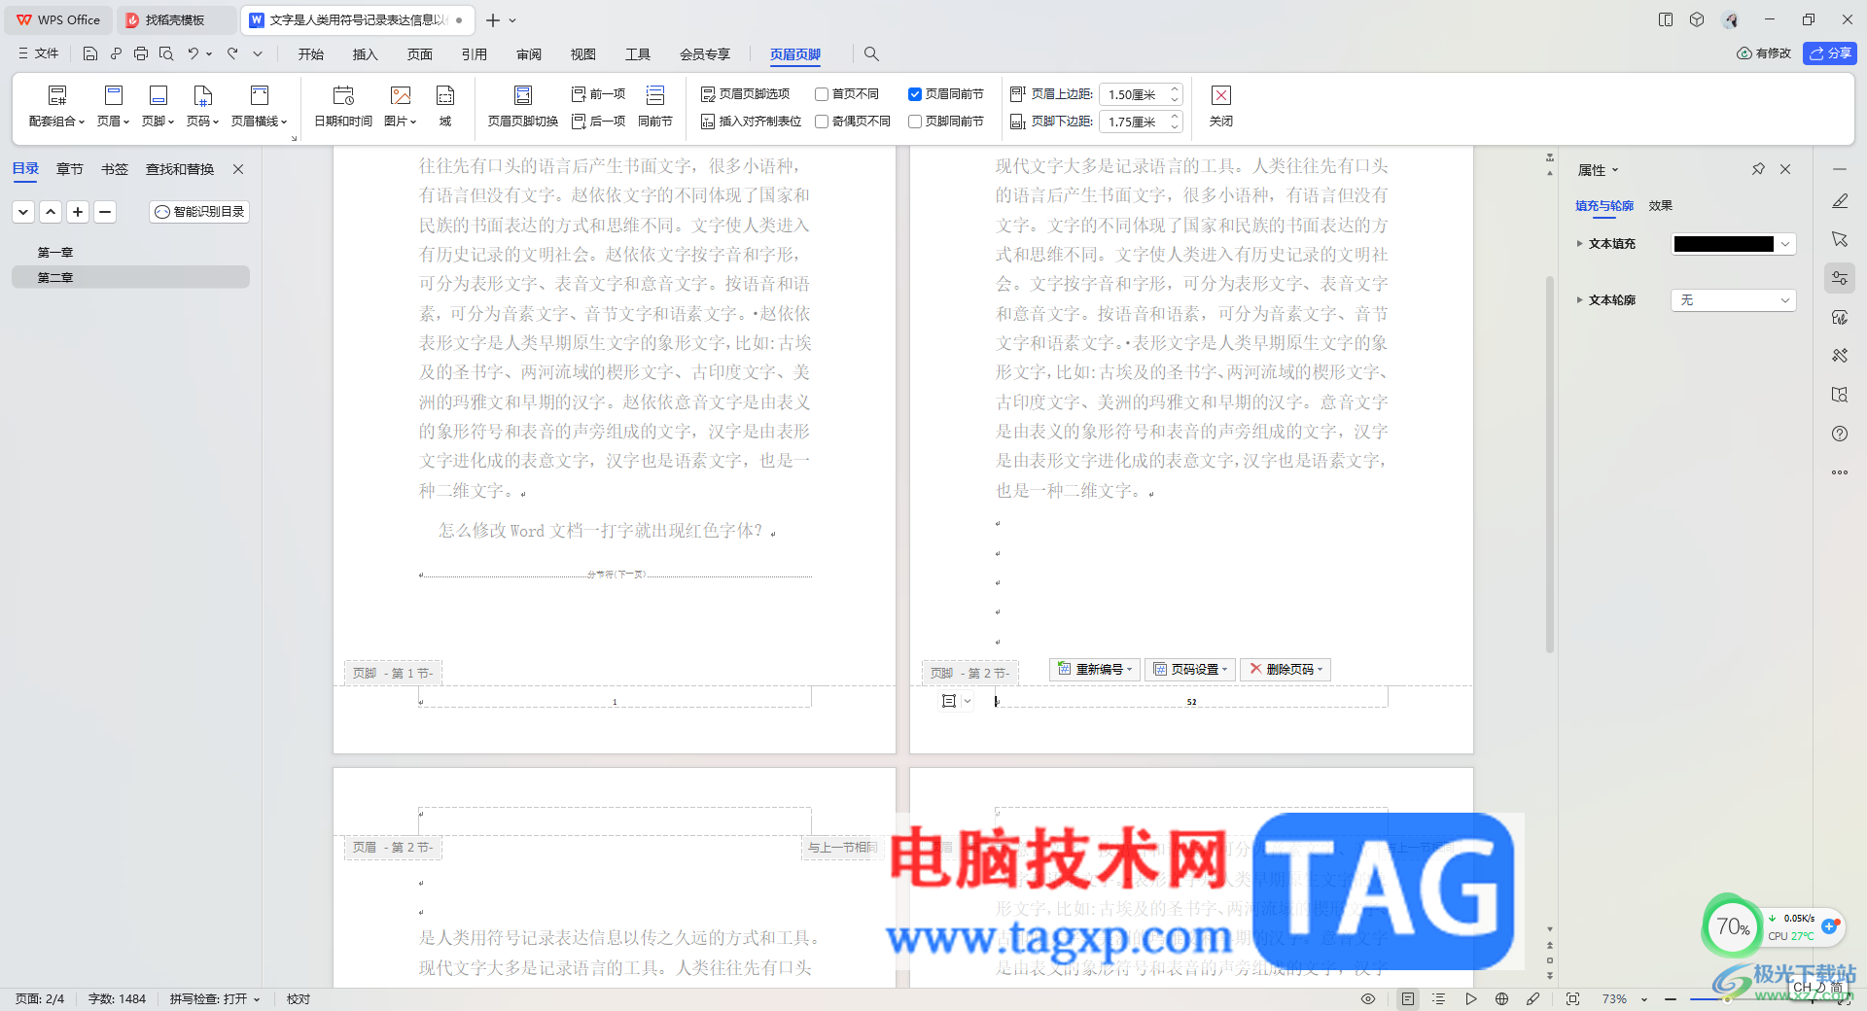This screenshot has height=1011, width=1867.
Task: Click the pen edit icon in right sidebar
Action: 1840,201
